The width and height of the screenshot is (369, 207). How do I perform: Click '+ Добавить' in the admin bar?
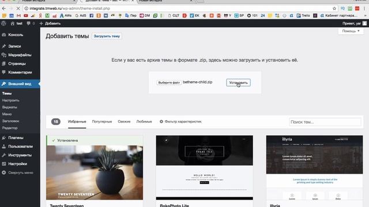(x=50, y=24)
